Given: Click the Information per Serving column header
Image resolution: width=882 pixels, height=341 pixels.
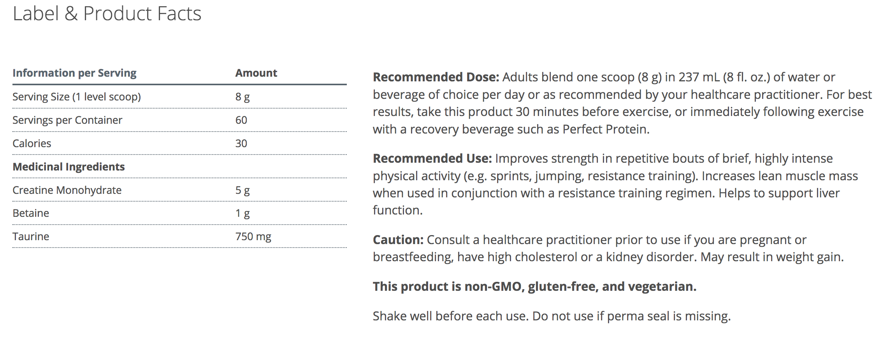Looking at the screenshot, I should pos(74,73).
